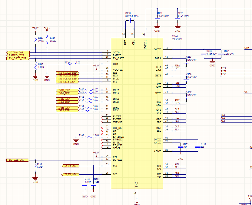Select the INL2_DSP port
This screenshot has width=252, height=205.
point(67,102)
